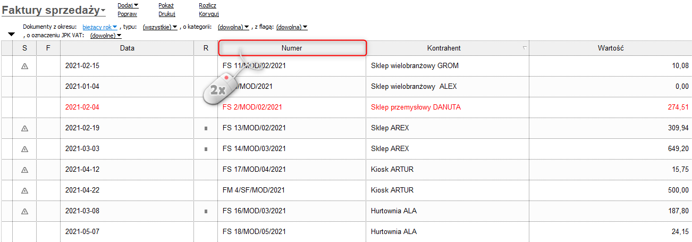
Task: Open the JPK VAT (dowolne) filter dropdown
Action: click(106, 36)
